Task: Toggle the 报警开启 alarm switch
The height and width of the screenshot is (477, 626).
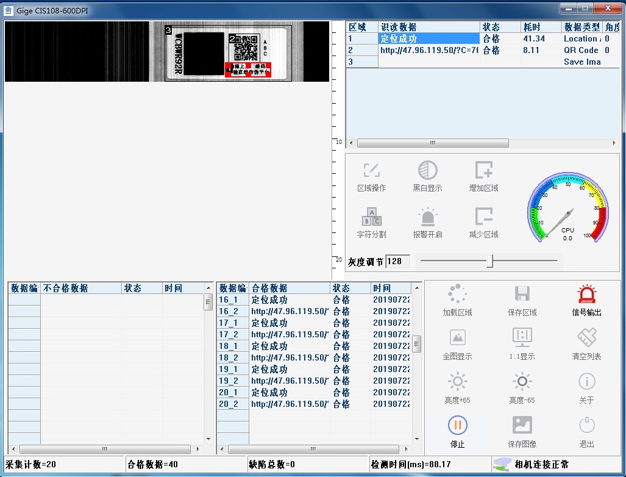Action: coord(427,218)
